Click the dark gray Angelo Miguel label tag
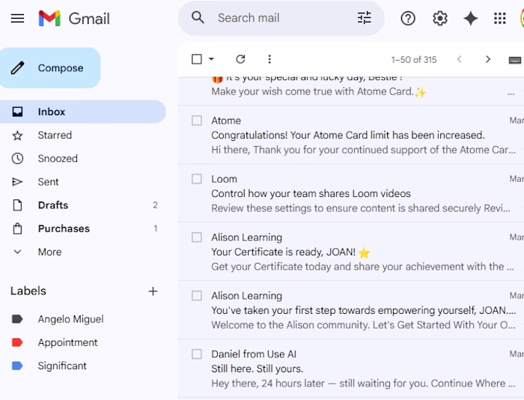 pos(17,319)
